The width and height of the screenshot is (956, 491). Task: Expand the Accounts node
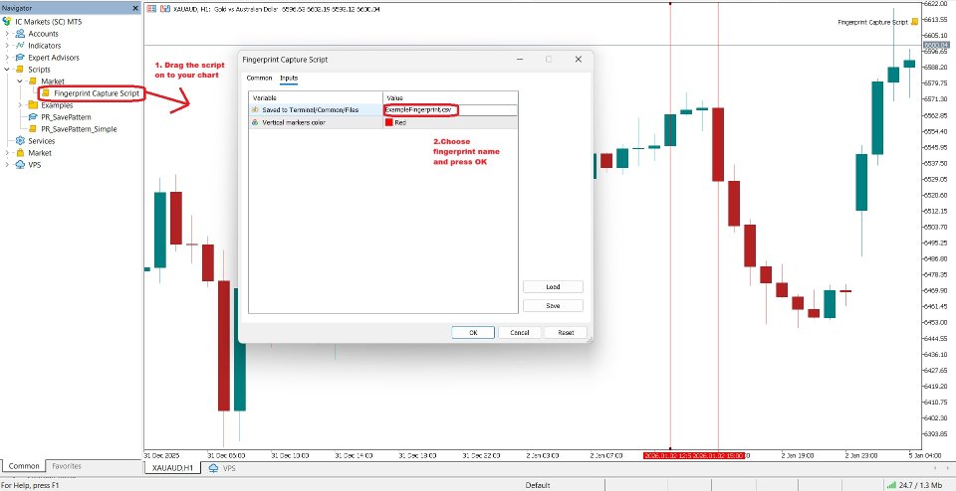pos(7,34)
